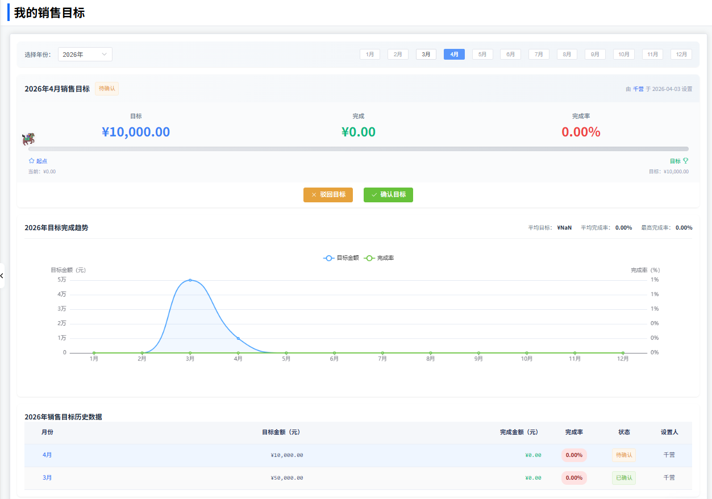Click the star icon beside 起点
The height and width of the screenshot is (499, 712).
click(32, 161)
